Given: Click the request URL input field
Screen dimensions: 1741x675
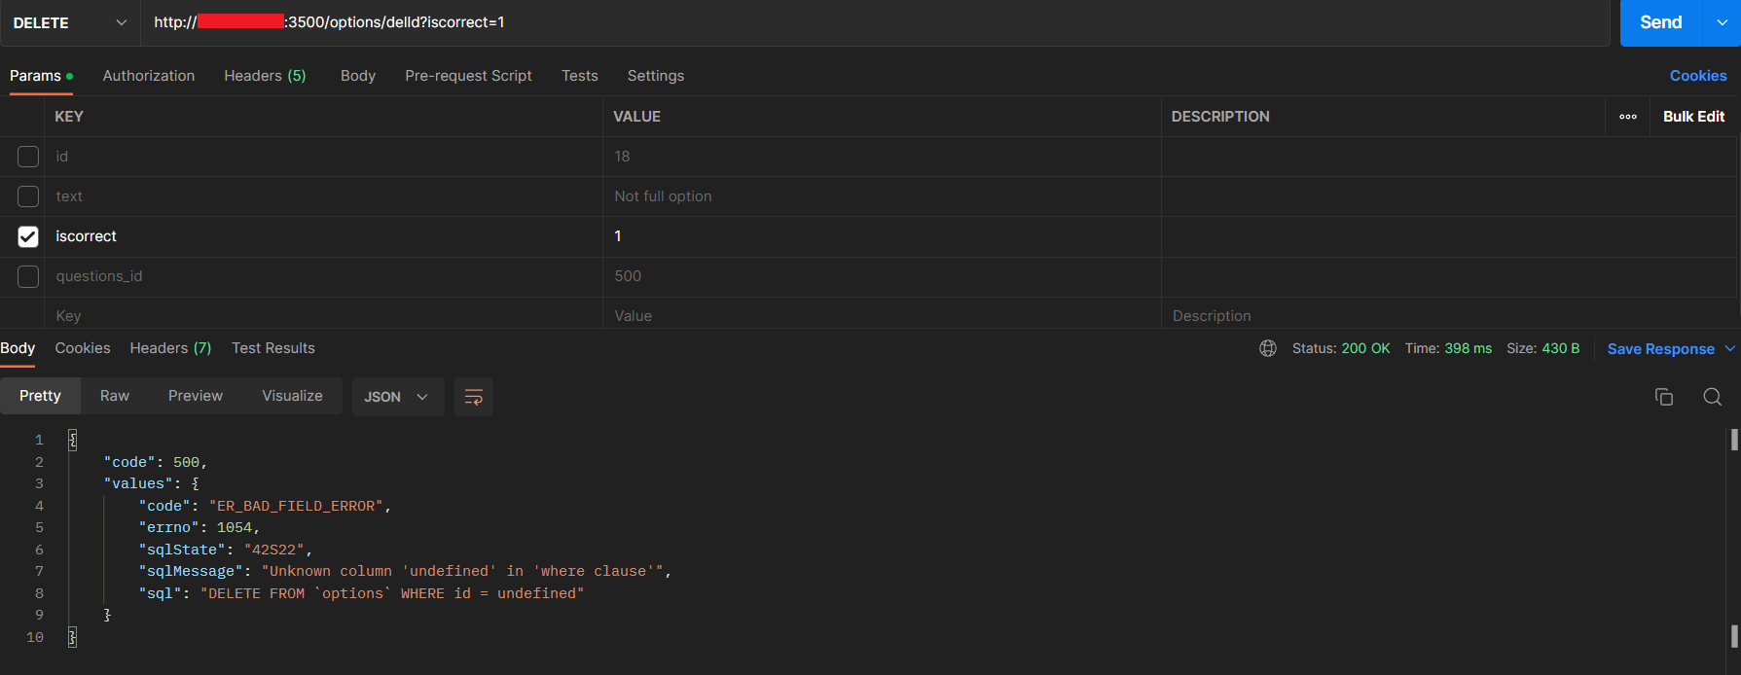Looking at the screenshot, I should [876, 22].
